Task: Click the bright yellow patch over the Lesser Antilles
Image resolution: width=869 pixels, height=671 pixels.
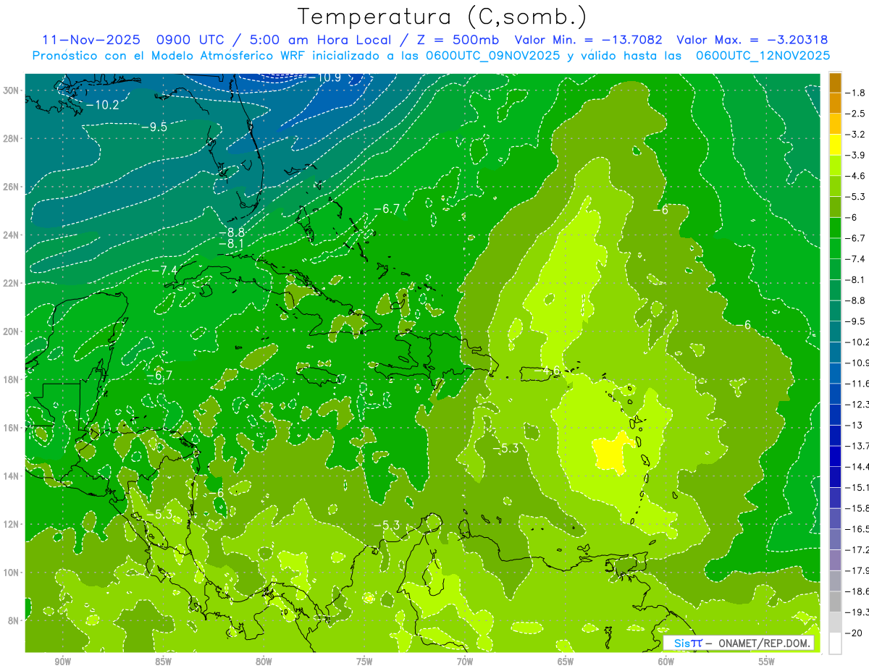Action: point(610,455)
